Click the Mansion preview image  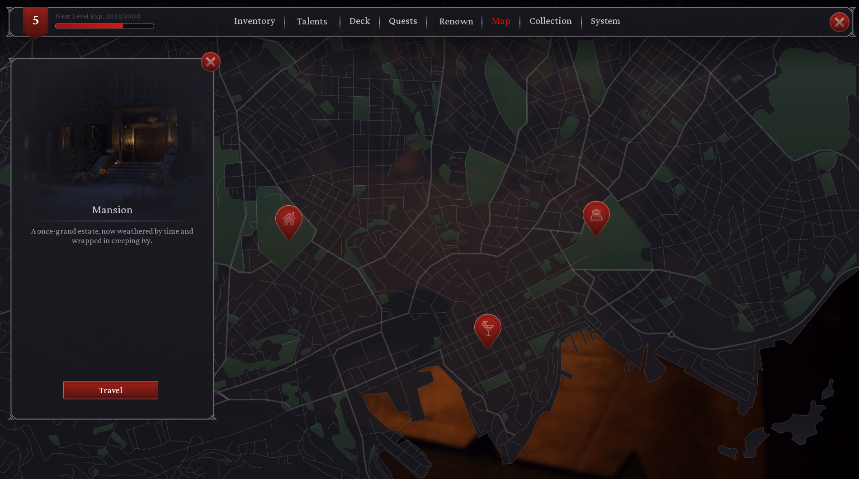pyautogui.click(x=112, y=136)
